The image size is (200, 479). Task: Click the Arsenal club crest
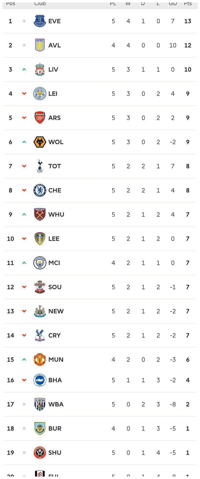[x=40, y=118]
